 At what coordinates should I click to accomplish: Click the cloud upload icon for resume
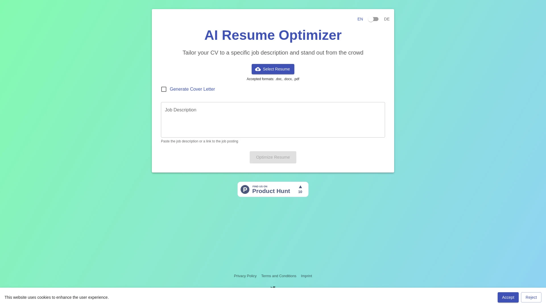(258, 69)
